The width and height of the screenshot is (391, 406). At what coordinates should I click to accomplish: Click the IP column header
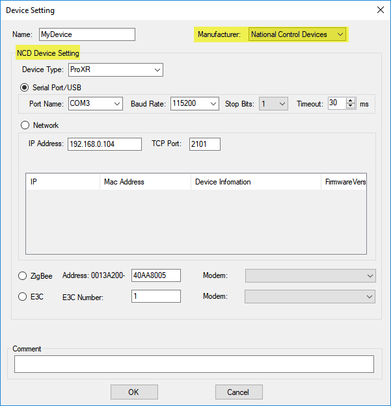click(63, 182)
